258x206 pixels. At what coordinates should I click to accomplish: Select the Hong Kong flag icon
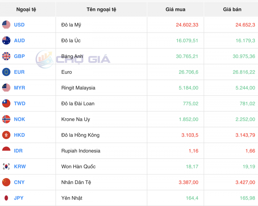6,135
